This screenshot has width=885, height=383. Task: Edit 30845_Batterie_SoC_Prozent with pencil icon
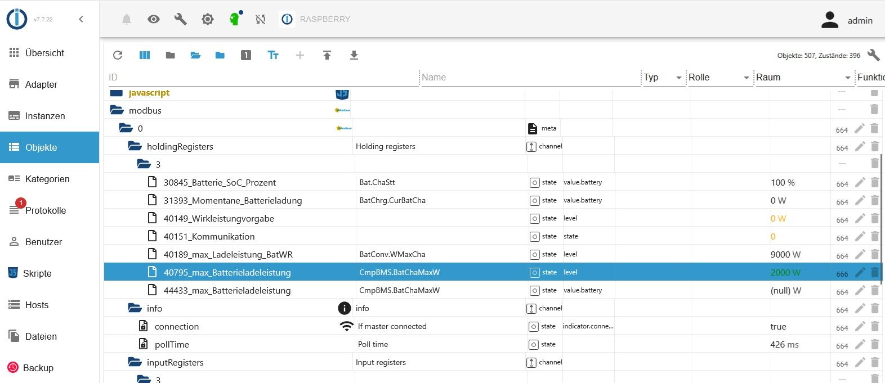(860, 182)
